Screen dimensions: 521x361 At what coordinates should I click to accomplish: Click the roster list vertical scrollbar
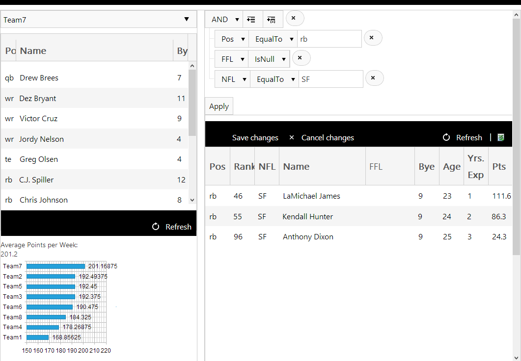point(192,103)
